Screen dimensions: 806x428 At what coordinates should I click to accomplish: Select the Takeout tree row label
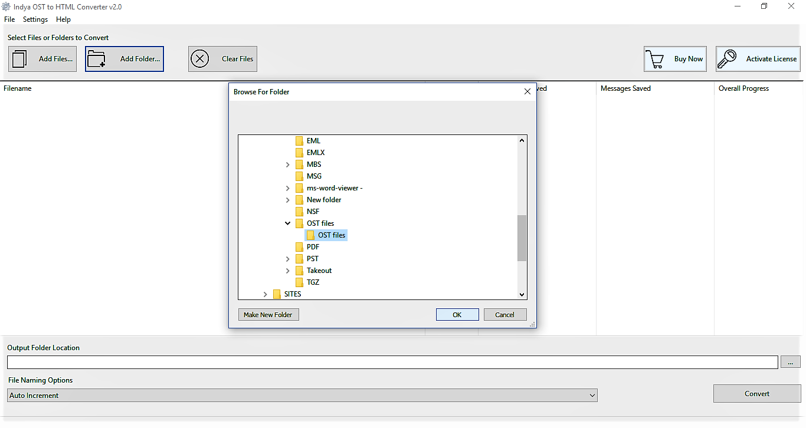tap(319, 271)
